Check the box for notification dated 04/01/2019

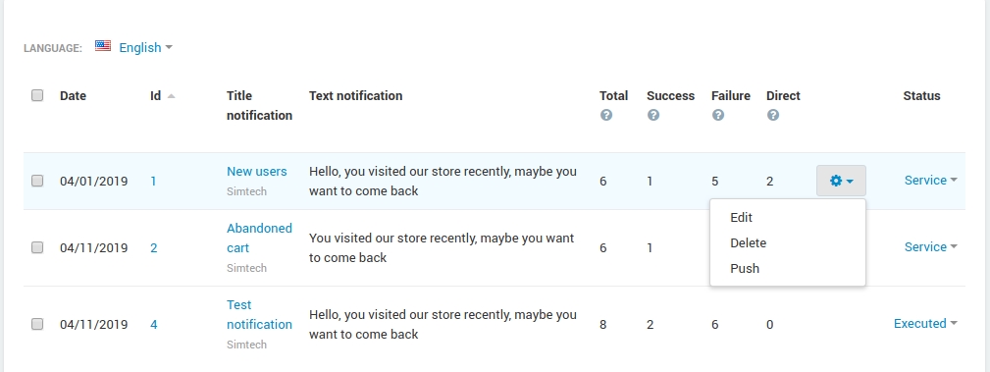37,181
